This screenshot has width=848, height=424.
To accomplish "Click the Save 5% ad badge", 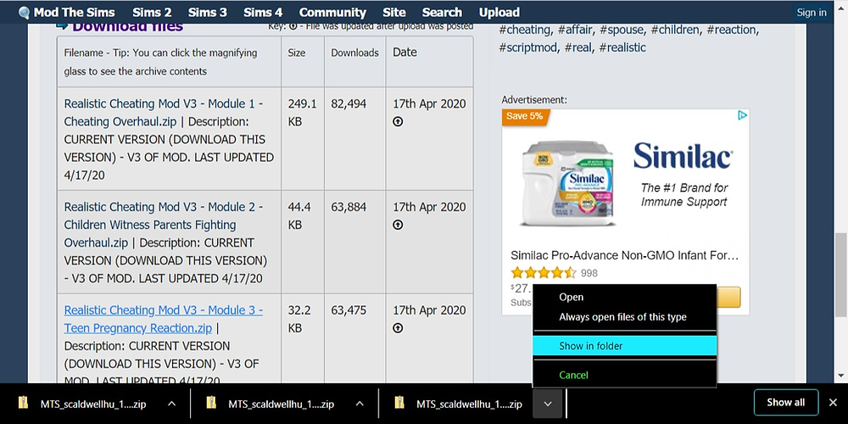I will click(x=525, y=116).
